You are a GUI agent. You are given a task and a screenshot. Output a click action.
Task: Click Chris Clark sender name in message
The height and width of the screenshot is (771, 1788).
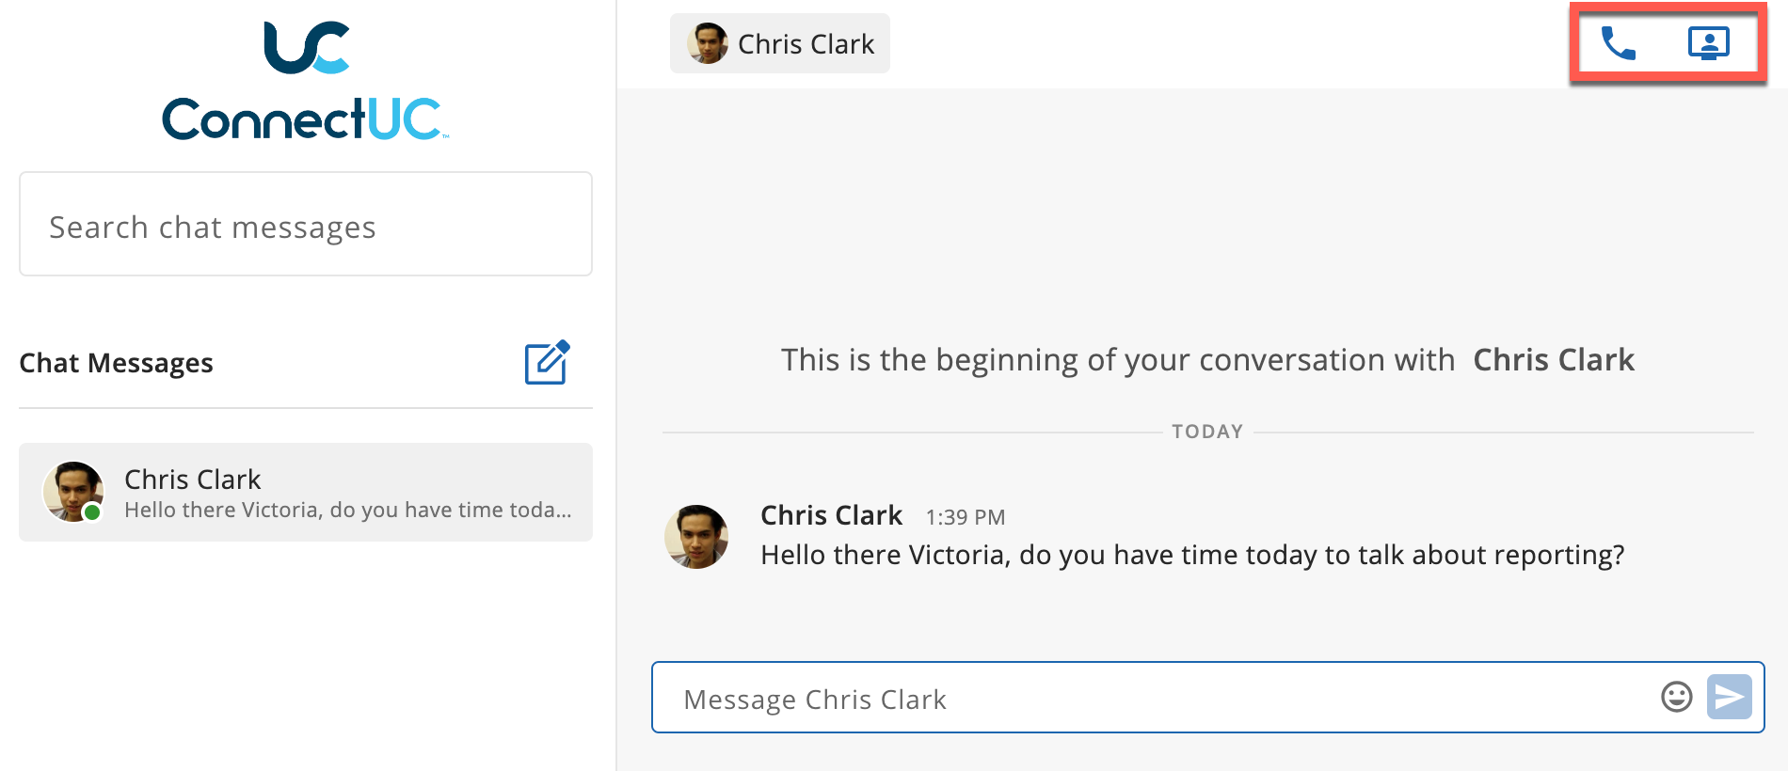pos(831,515)
